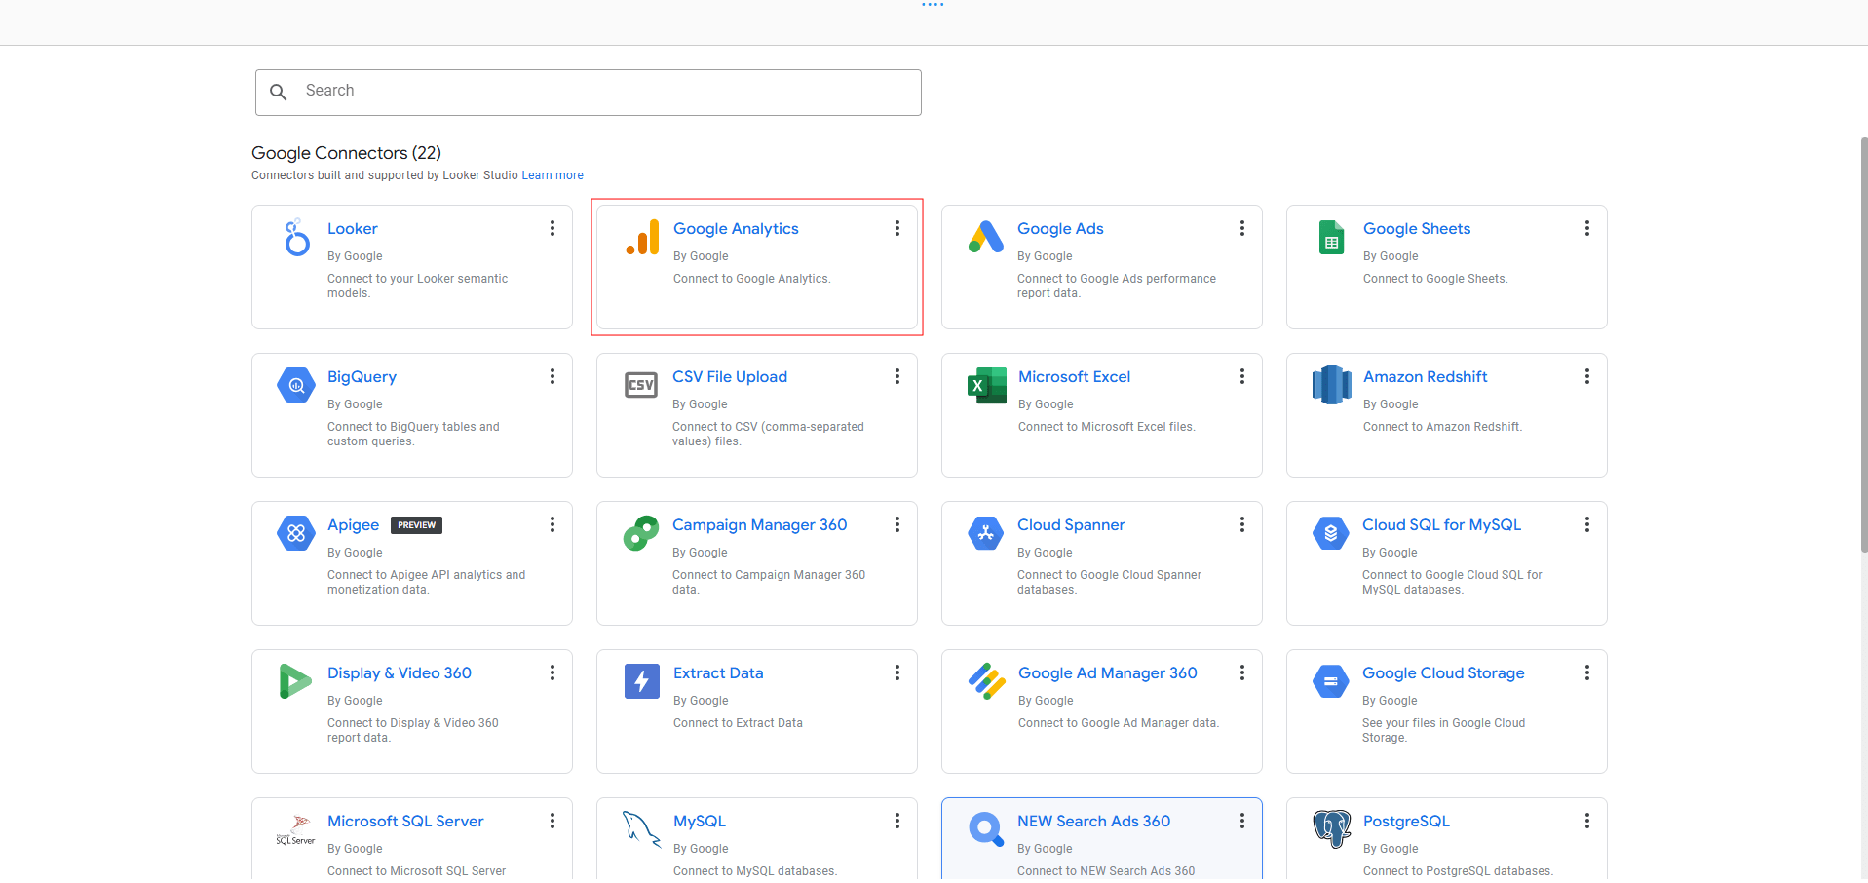This screenshot has height=883, width=1868.
Task: Open Cloud SQL for MySQL three-dot menu
Action: coord(1587,524)
